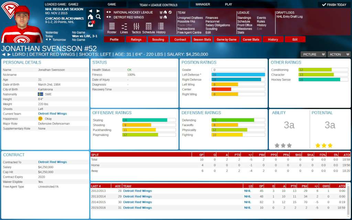This screenshot has width=352, height=220.
Task: Click the Left Defense rating bar
Action: [237, 75]
